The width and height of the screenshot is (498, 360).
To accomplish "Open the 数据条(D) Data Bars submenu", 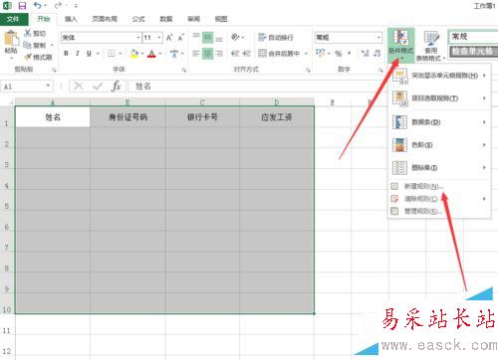I will pyautogui.click(x=438, y=122).
